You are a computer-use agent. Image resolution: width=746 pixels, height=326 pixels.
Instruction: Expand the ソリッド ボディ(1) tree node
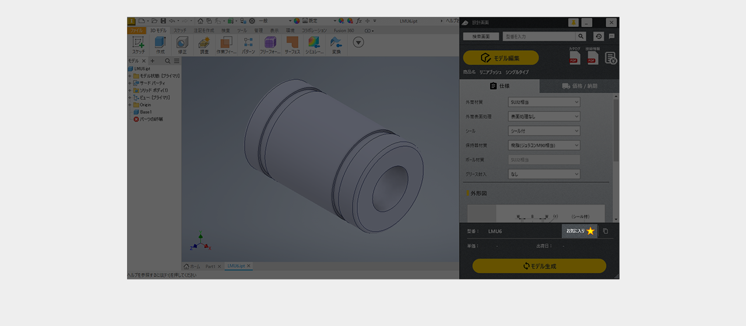(130, 90)
